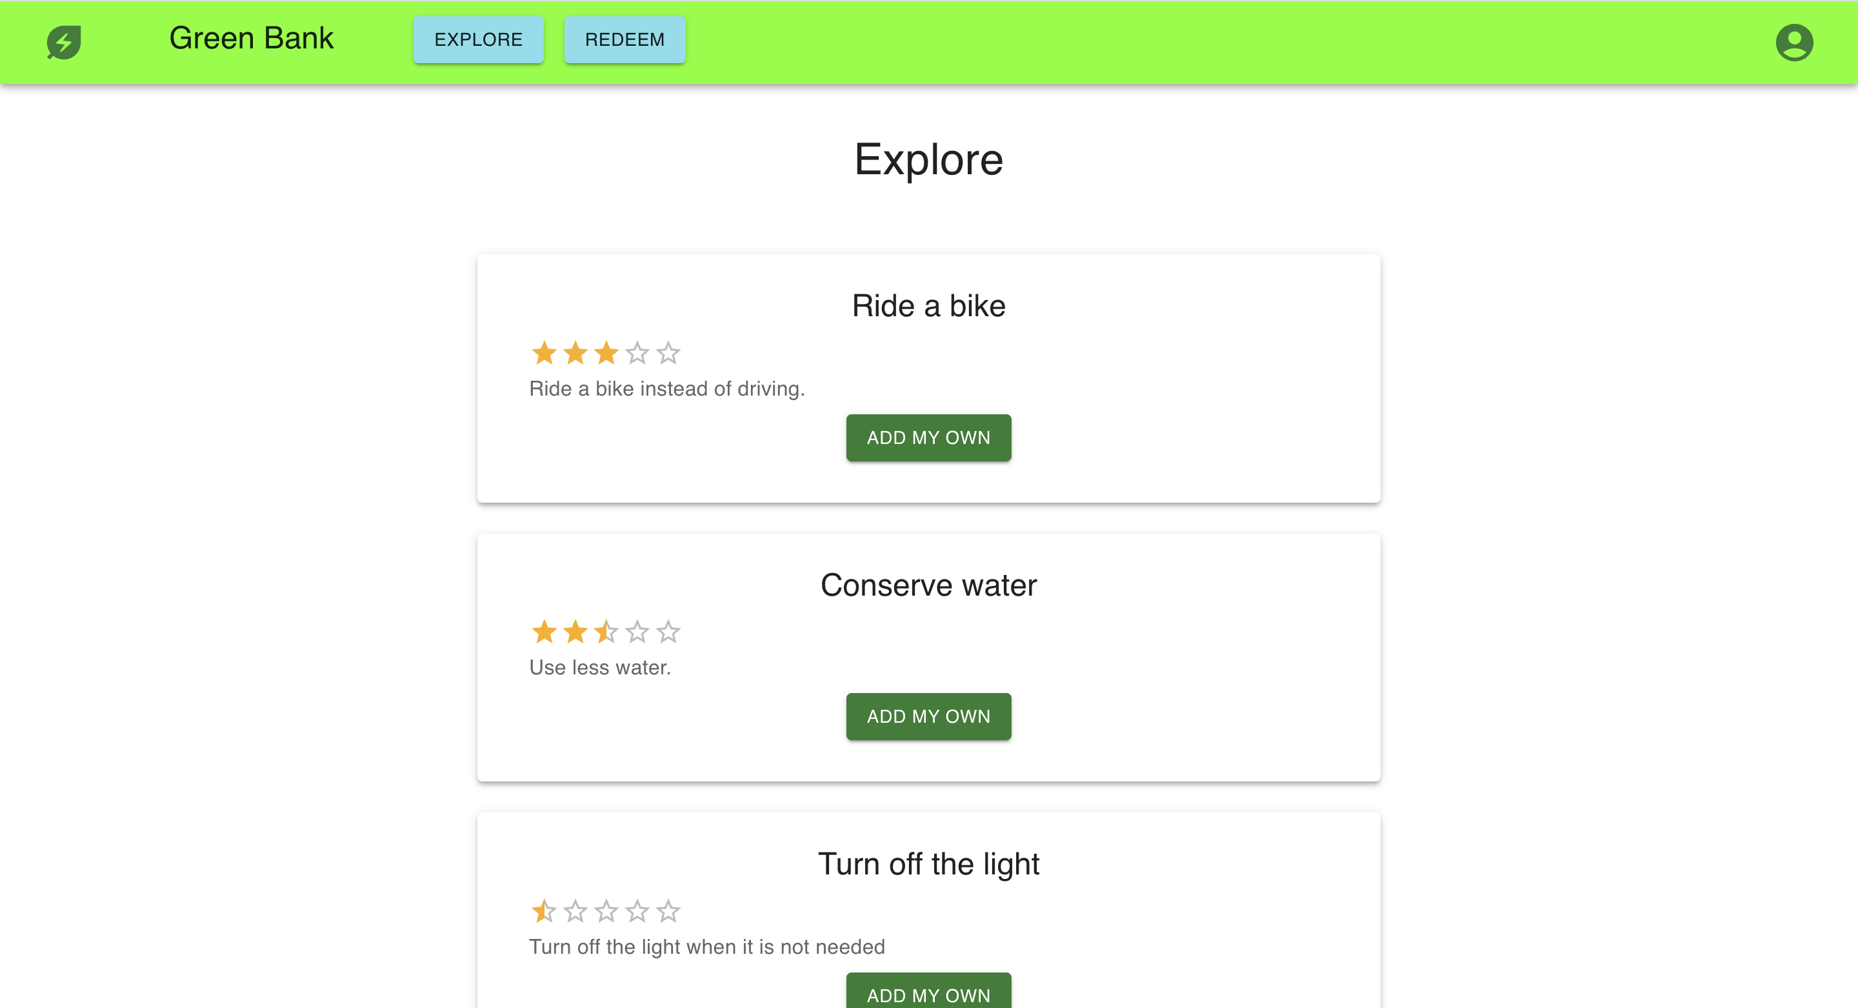Image resolution: width=1858 pixels, height=1008 pixels.
Task: Set Turn off the light rating to four stars
Action: coord(637,911)
